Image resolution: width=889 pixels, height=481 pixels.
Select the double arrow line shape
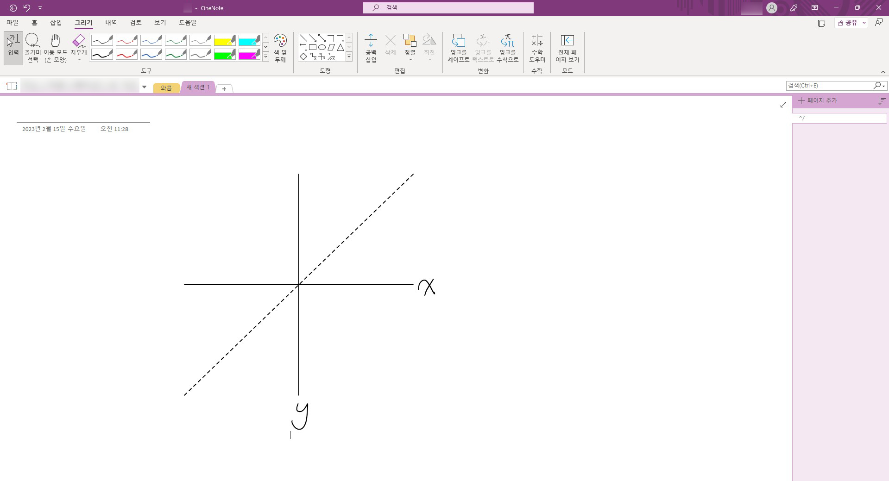[x=322, y=38]
